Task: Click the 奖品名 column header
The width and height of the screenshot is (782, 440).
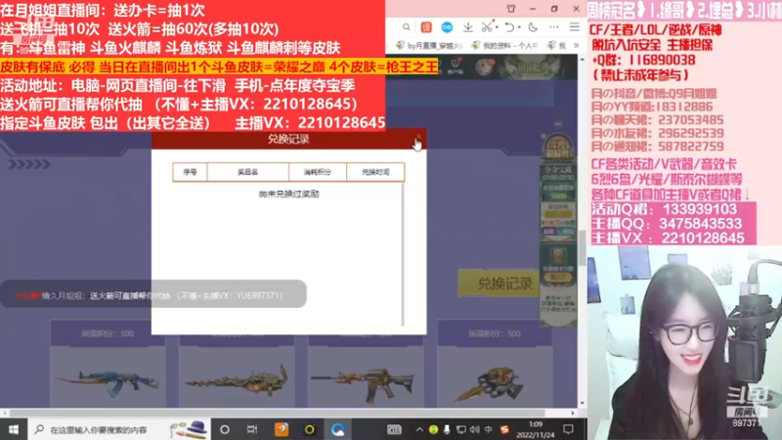Action: 248,172
